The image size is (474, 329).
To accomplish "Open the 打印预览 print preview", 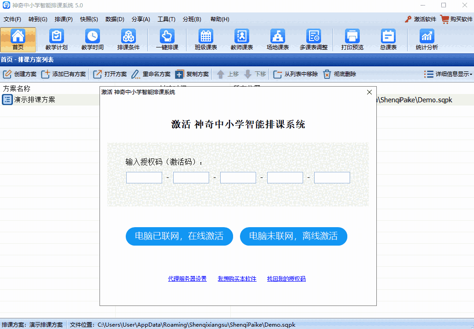I will [352, 39].
